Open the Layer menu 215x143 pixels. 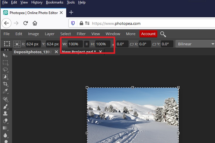click(x=50, y=34)
